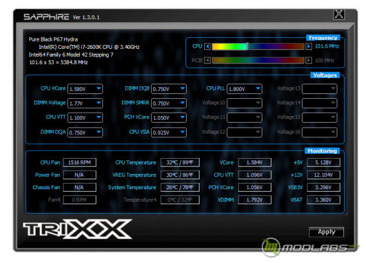
Task: Expand the CPU PLL voltage dropdown
Action: coord(245,88)
